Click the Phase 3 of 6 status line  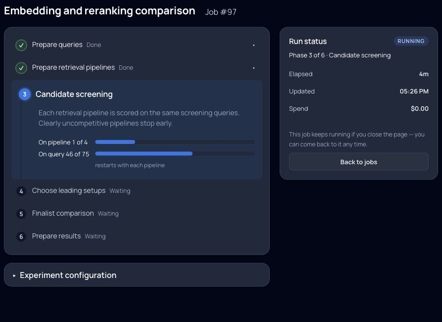[340, 55]
